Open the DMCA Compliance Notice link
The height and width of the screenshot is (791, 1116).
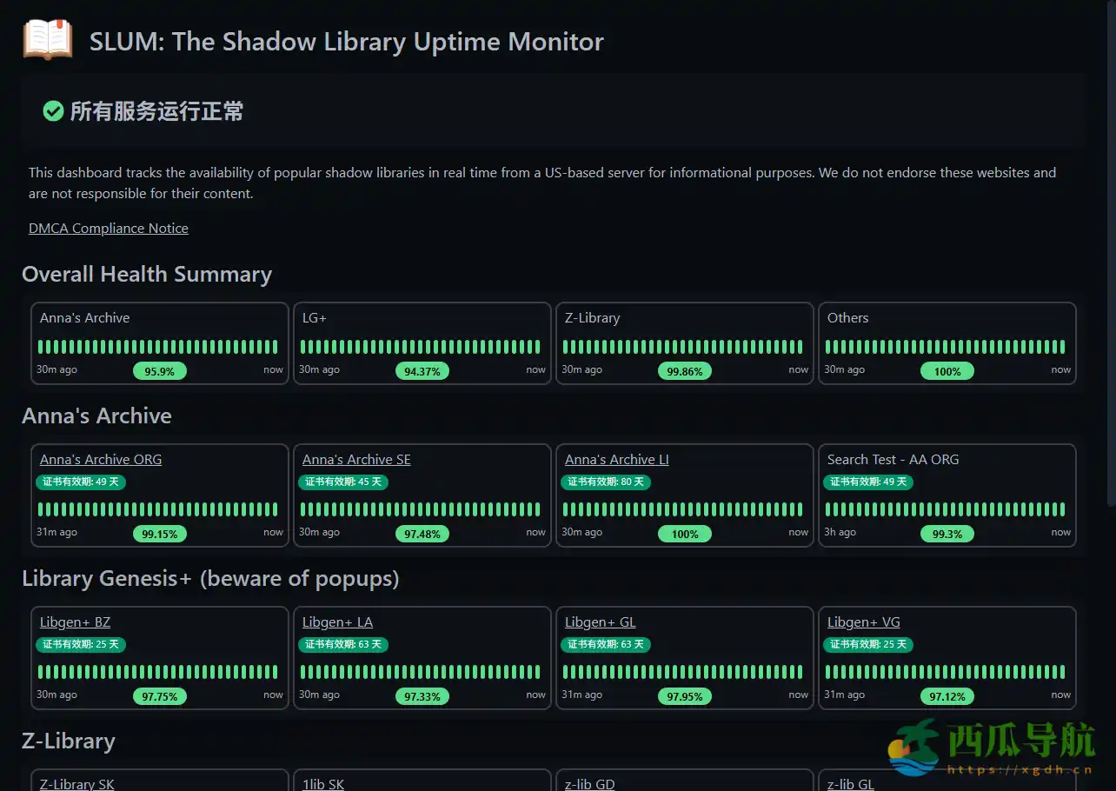(109, 229)
